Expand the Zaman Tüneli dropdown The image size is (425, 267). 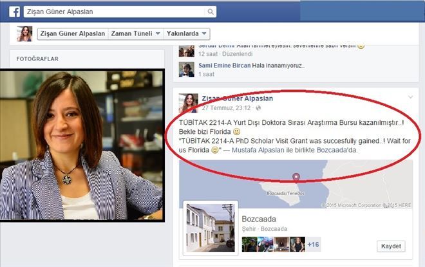pyautogui.click(x=136, y=34)
